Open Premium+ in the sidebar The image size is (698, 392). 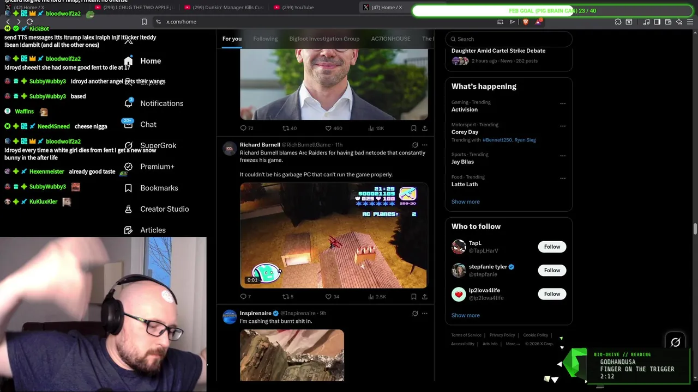coord(149,167)
